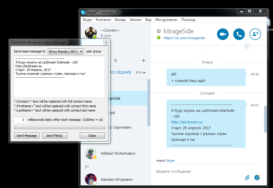Click the Close button in Clownfish dialog
The image size is (273, 188).
pos(92,136)
